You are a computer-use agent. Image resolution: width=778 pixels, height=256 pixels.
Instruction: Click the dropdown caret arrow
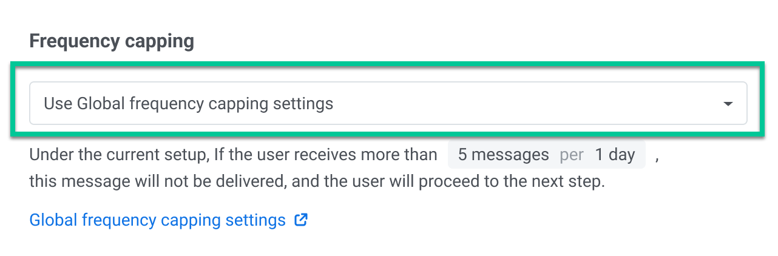coord(728,104)
